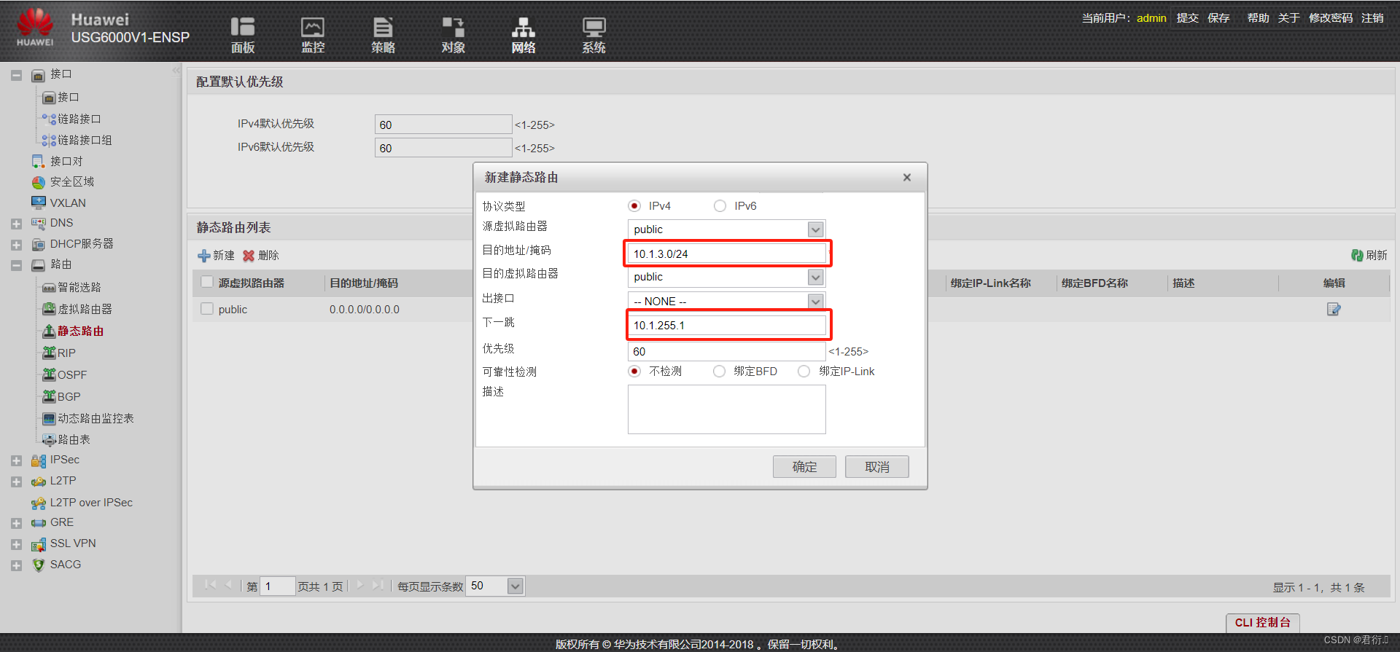Select the 绑定BFD radio button
The image size is (1400, 652).
pos(719,372)
